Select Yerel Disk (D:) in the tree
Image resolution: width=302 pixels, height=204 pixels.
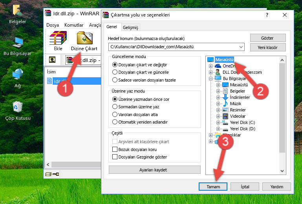[243, 129]
